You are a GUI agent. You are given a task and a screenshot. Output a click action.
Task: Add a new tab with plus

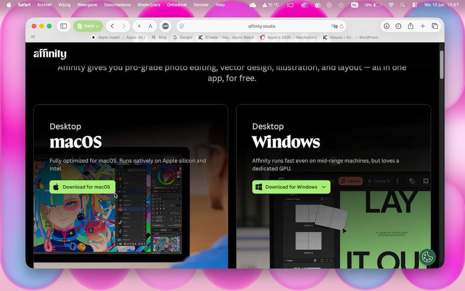coord(423,26)
